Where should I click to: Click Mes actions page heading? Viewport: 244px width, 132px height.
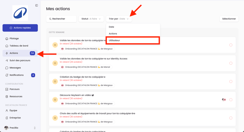[58, 9]
